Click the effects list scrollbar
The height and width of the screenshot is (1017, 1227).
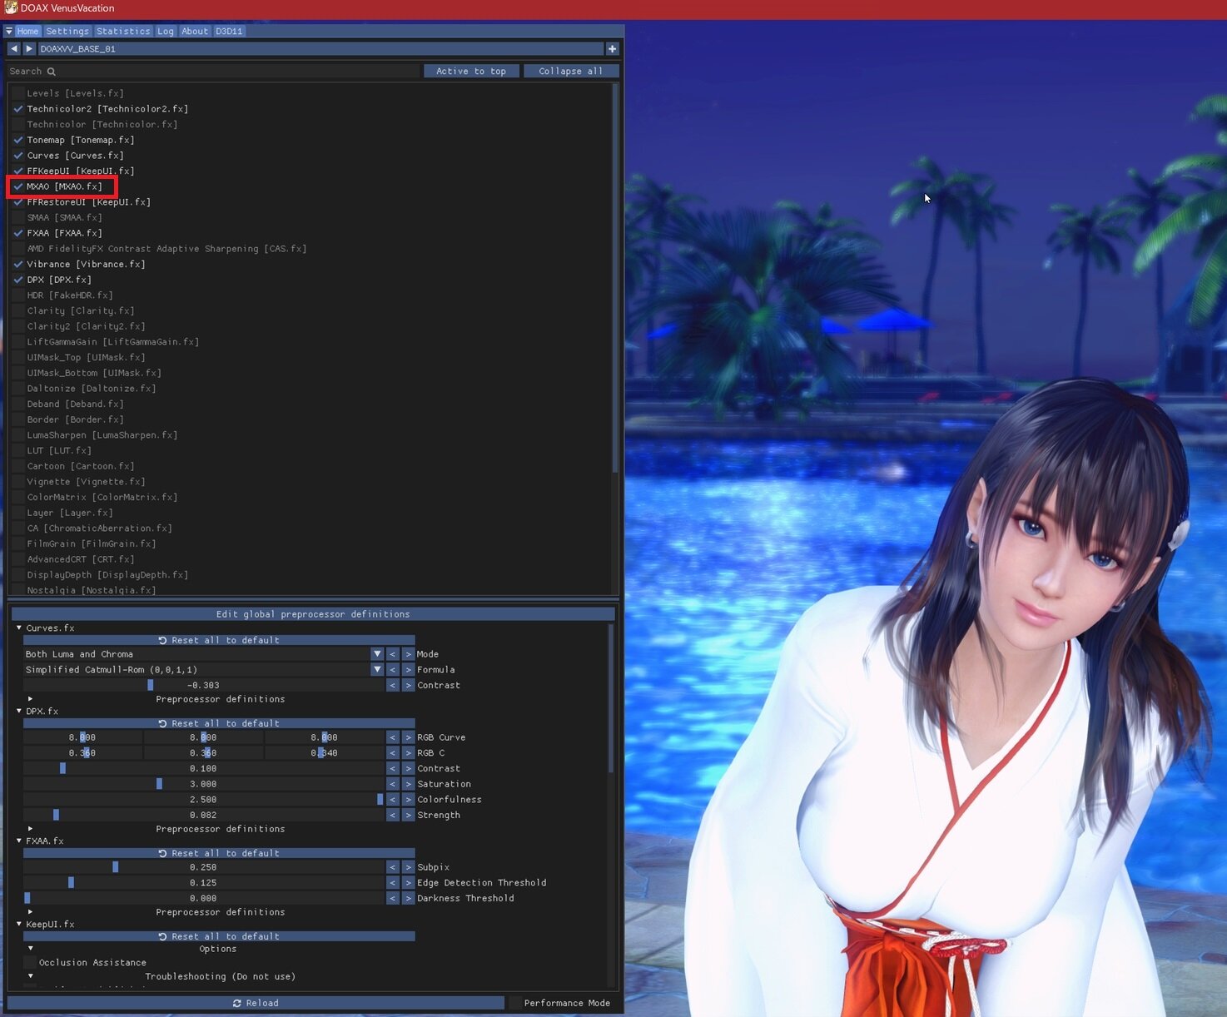pos(615,279)
